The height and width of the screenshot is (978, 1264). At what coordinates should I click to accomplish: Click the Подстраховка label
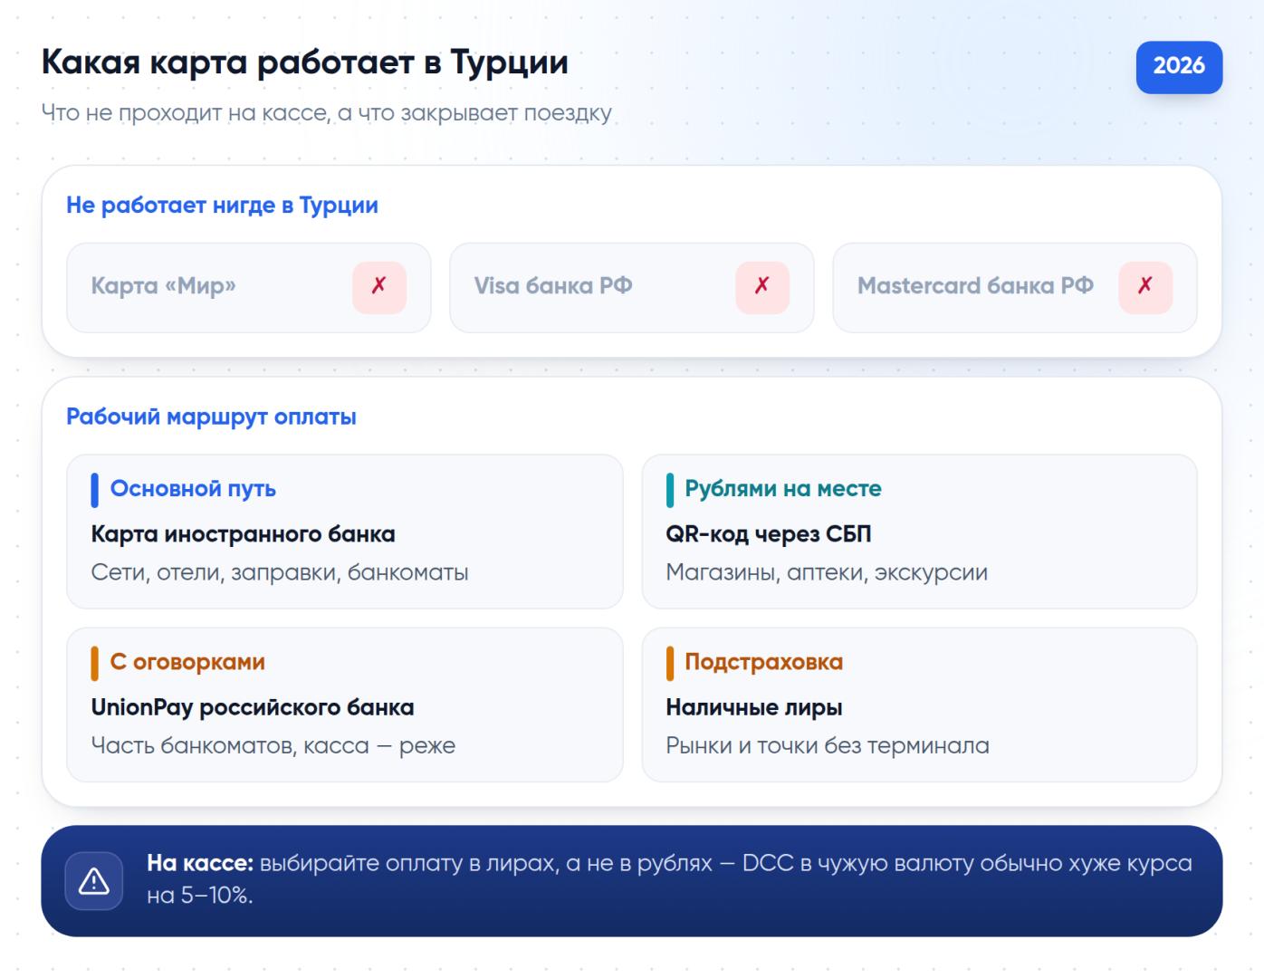(x=763, y=662)
